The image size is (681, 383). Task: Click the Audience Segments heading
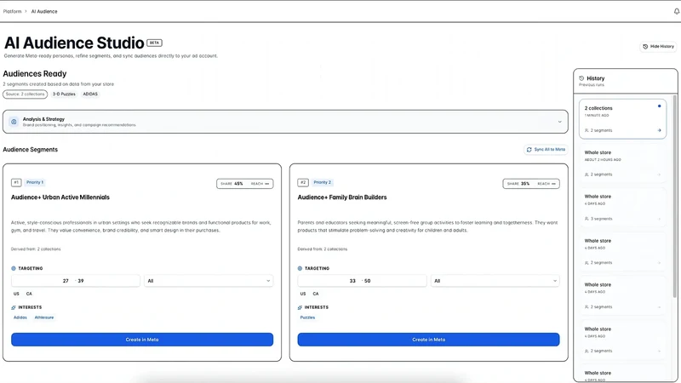[31, 150]
